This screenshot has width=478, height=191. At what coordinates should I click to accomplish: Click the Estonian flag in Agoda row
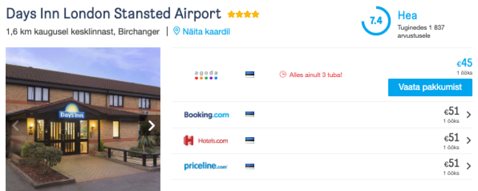[x=250, y=74]
